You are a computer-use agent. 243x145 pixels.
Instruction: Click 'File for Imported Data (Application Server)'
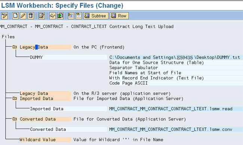pos(128,98)
